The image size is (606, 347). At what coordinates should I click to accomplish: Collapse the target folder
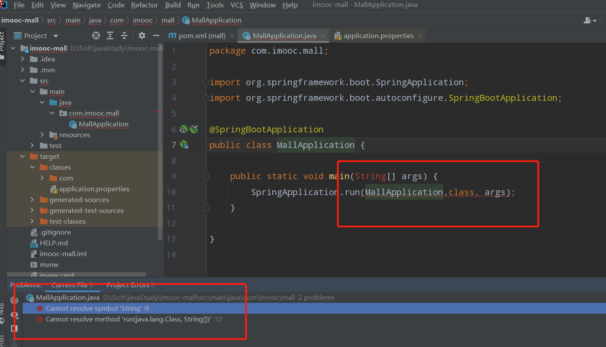tap(23, 156)
